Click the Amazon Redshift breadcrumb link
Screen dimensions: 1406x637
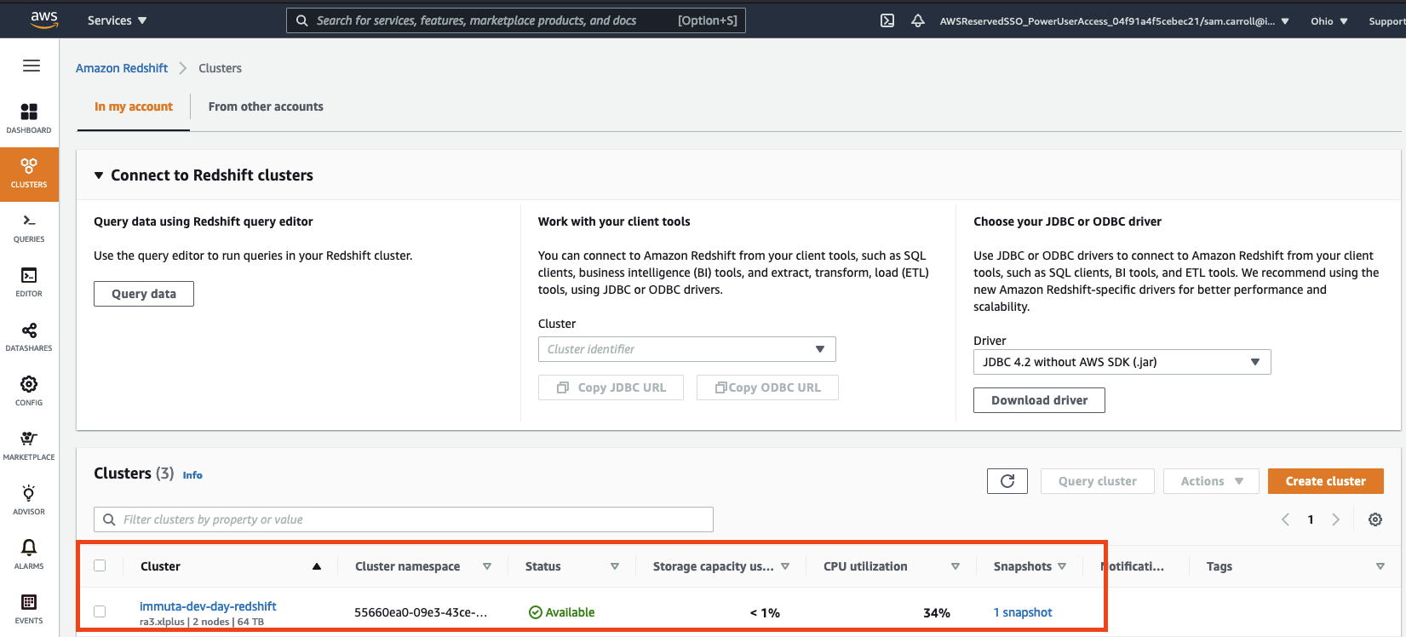tap(122, 68)
